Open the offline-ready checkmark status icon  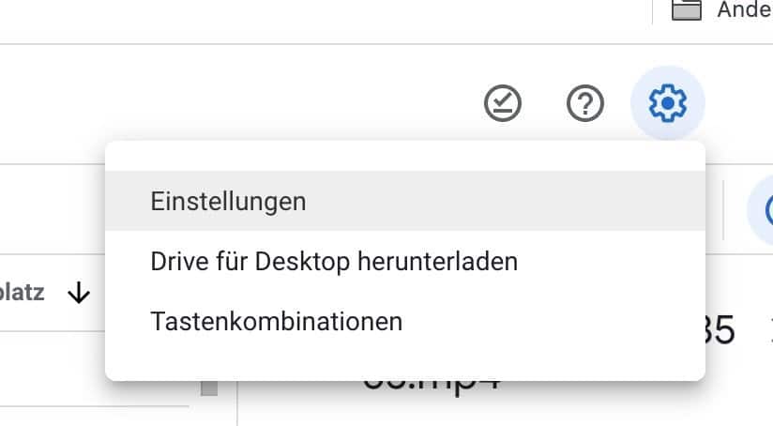pyautogui.click(x=502, y=103)
